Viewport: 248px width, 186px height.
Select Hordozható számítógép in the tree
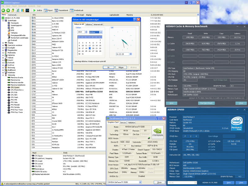(20, 38)
